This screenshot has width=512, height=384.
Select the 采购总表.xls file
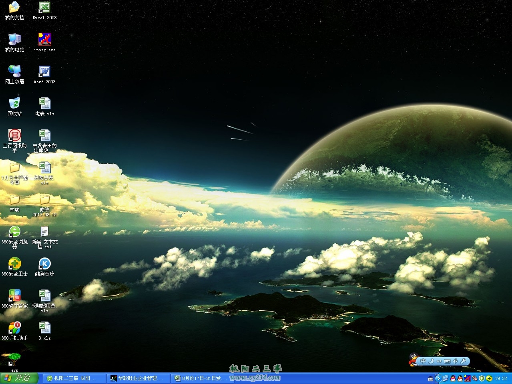(44, 173)
